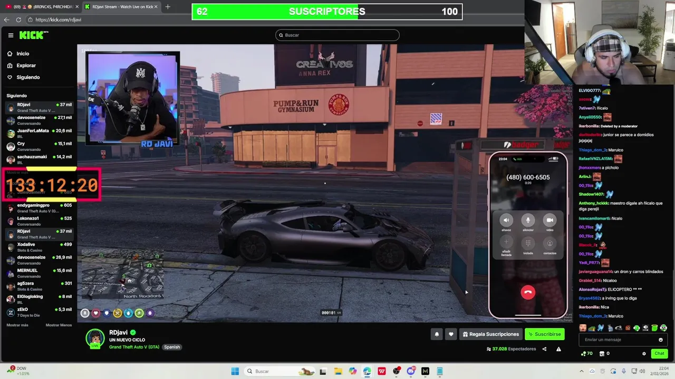Open the chat shop icon showing 0
The height and width of the screenshot is (379, 675).
pyautogui.click(x=604, y=354)
